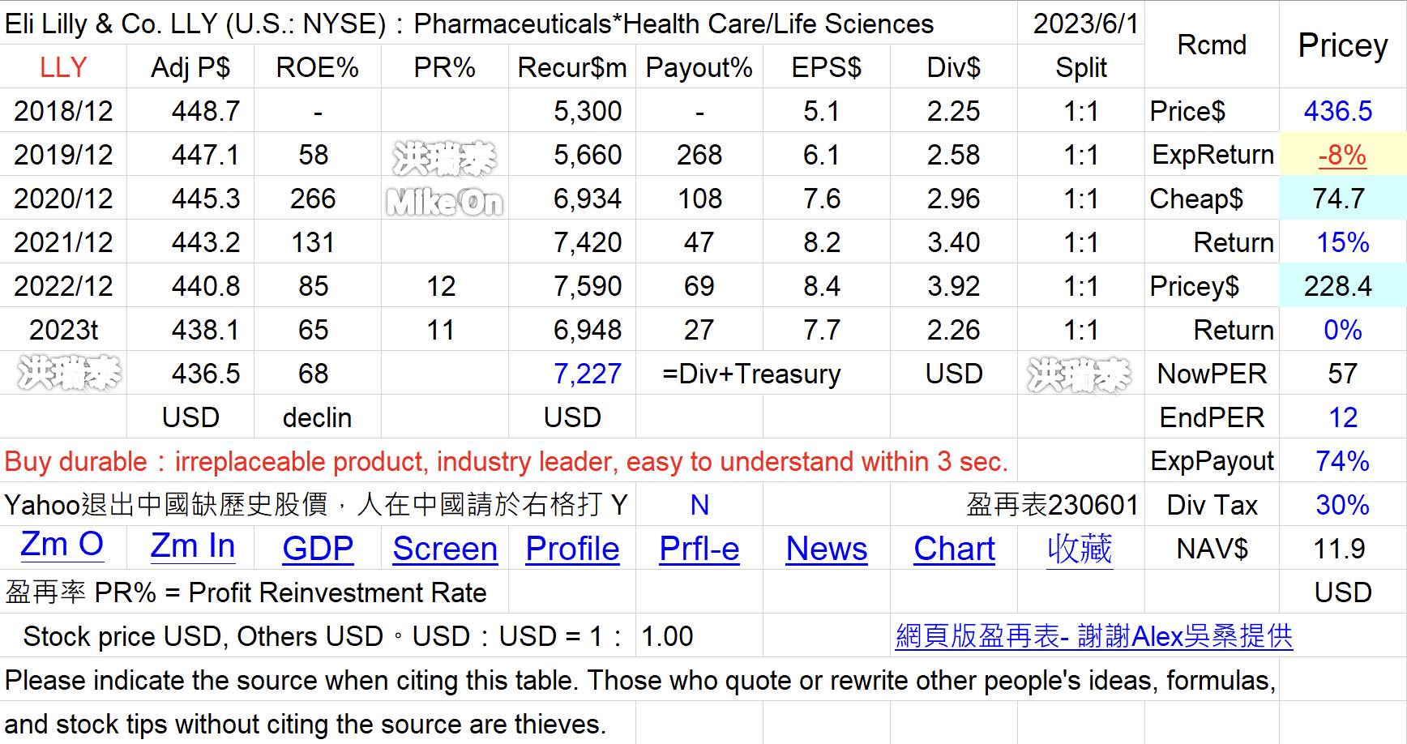Open the Chart link
The height and width of the screenshot is (744, 1407).
point(954,549)
